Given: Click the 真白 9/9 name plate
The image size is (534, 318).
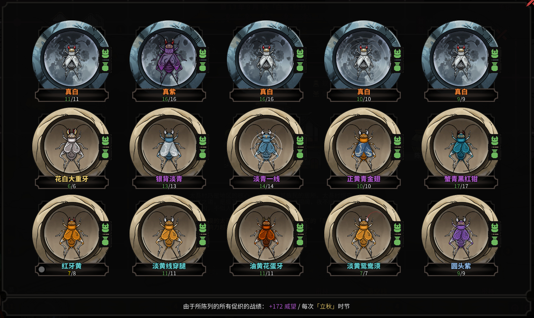Looking at the screenshot, I should (x=461, y=95).
